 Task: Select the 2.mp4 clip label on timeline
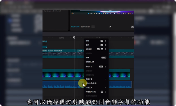point(79,51)
